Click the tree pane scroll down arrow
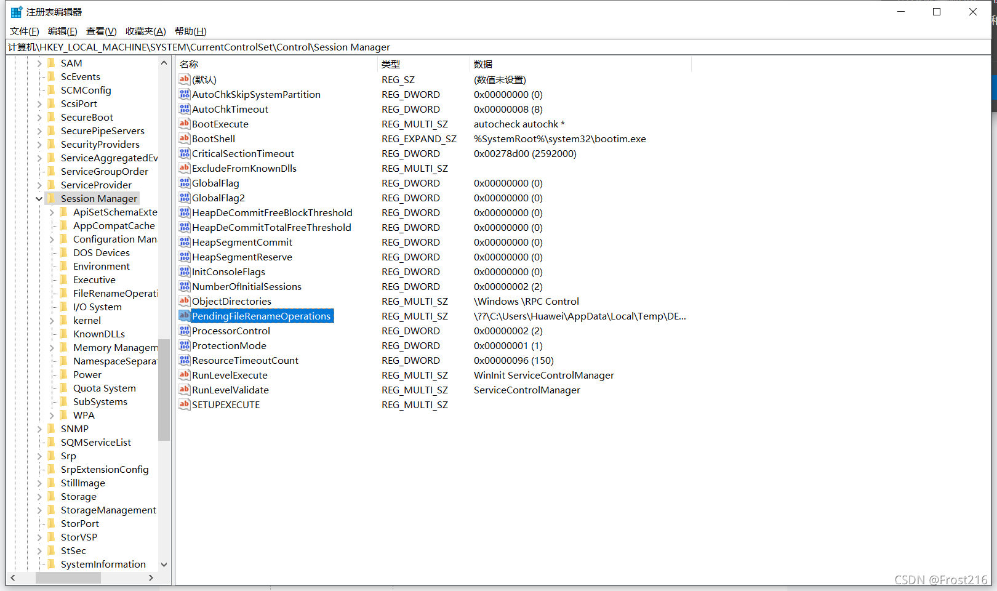997x591 pixels. coord(164,564)
